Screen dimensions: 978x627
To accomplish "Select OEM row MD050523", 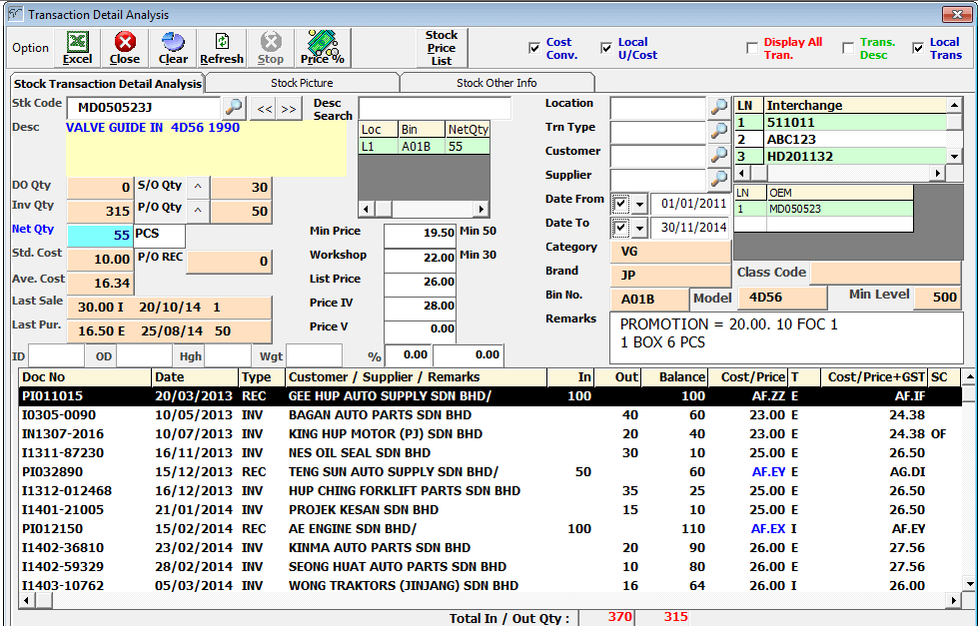I will pos(823,209).
